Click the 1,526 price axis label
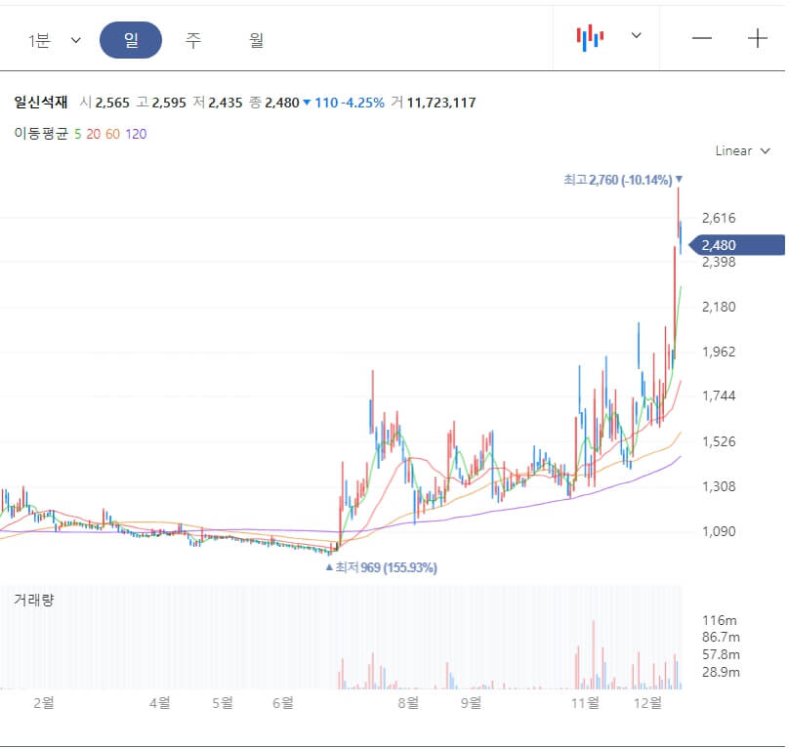The image size is (789, 749). (x=719, y=441)
